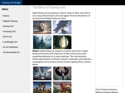Open the floating stone heads artwork thumbnail
The image size is (125, 93).
pos(42,73)
